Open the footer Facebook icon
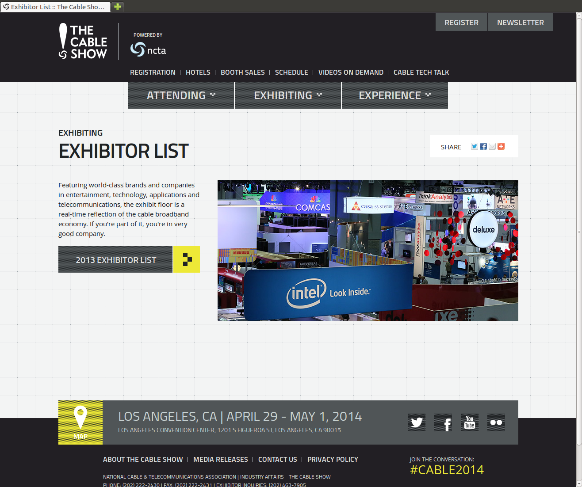This screenshot has height=487, width=582. pyautogui.click(x=443, y=422)
